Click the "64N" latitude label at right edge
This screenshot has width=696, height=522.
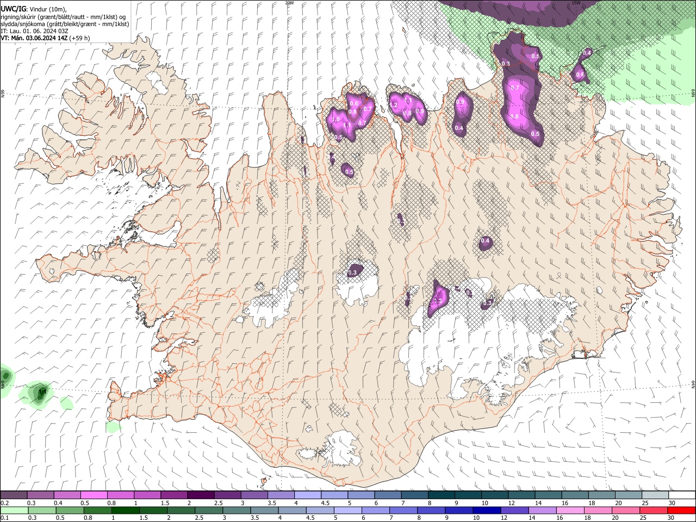pyautogui.click(x=693, y=384)
